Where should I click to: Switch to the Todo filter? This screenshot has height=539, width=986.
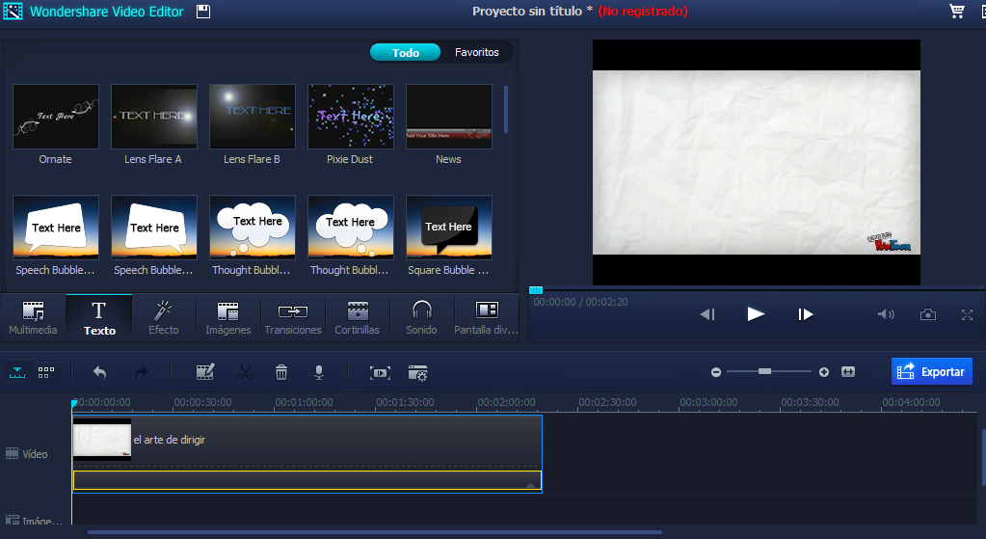tap(406, 53)
